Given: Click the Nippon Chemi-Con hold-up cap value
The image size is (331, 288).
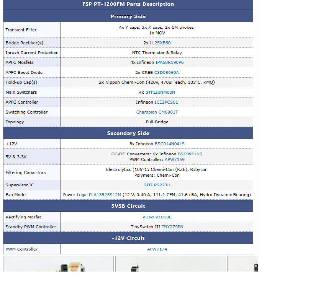Looking at the screenshot, I should tap(157, 82).
